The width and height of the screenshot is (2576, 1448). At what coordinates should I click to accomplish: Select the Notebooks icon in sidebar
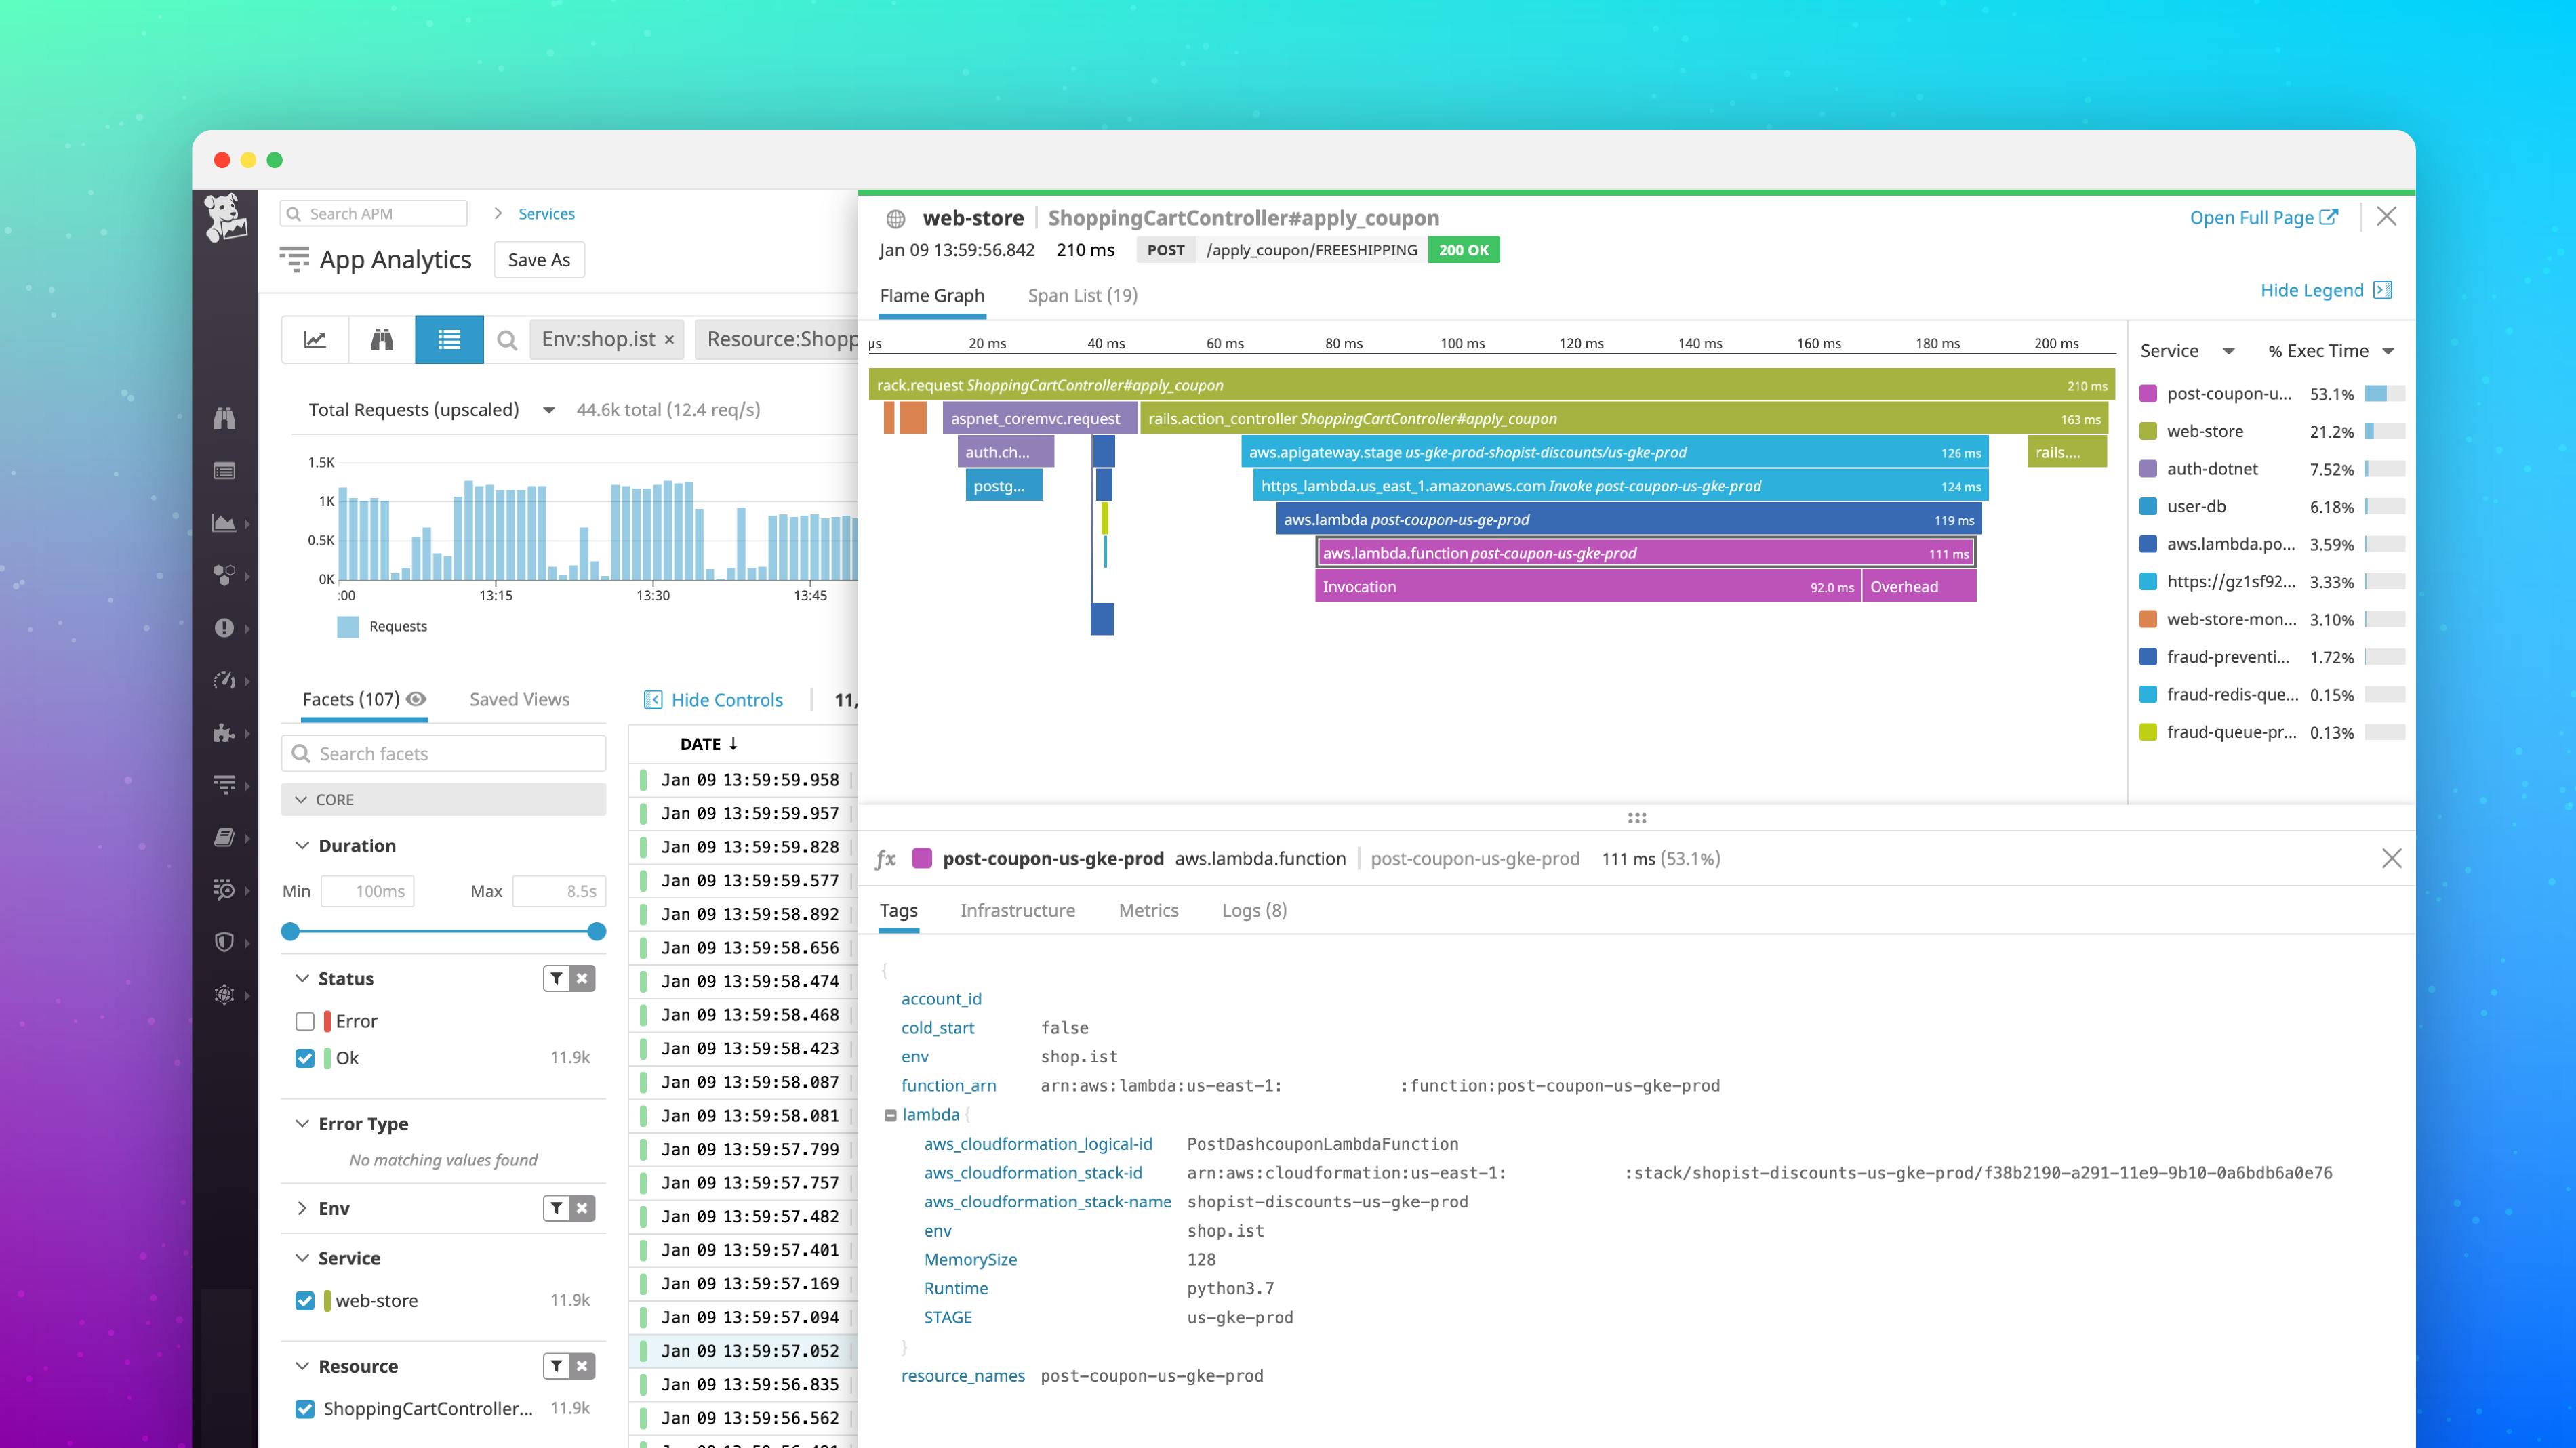225,837
